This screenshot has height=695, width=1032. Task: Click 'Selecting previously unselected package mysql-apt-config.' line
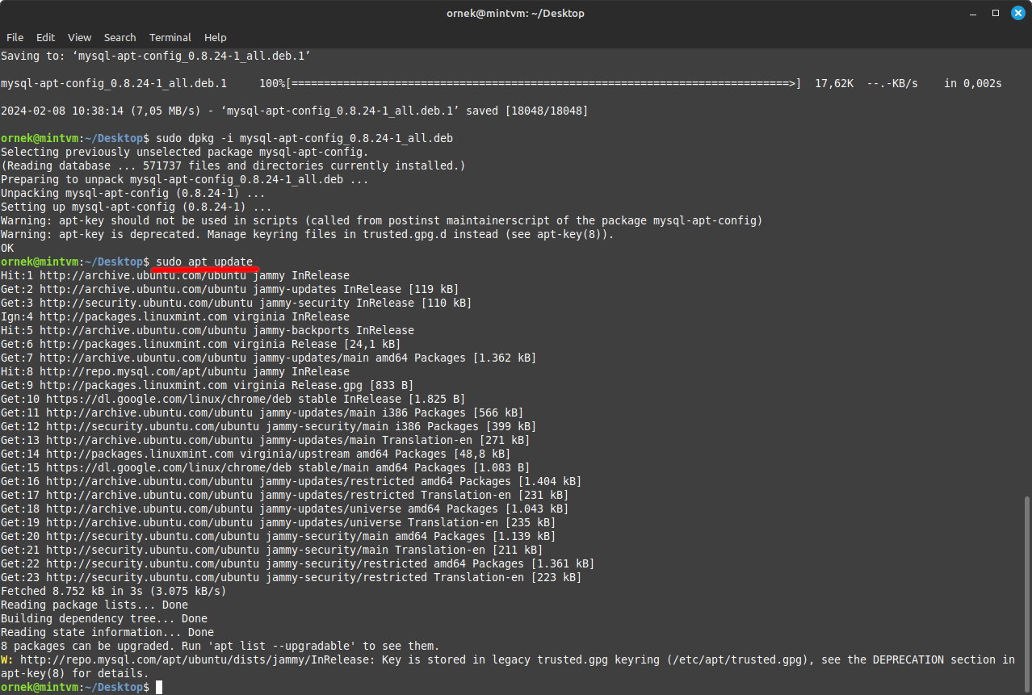coord(185,152)
